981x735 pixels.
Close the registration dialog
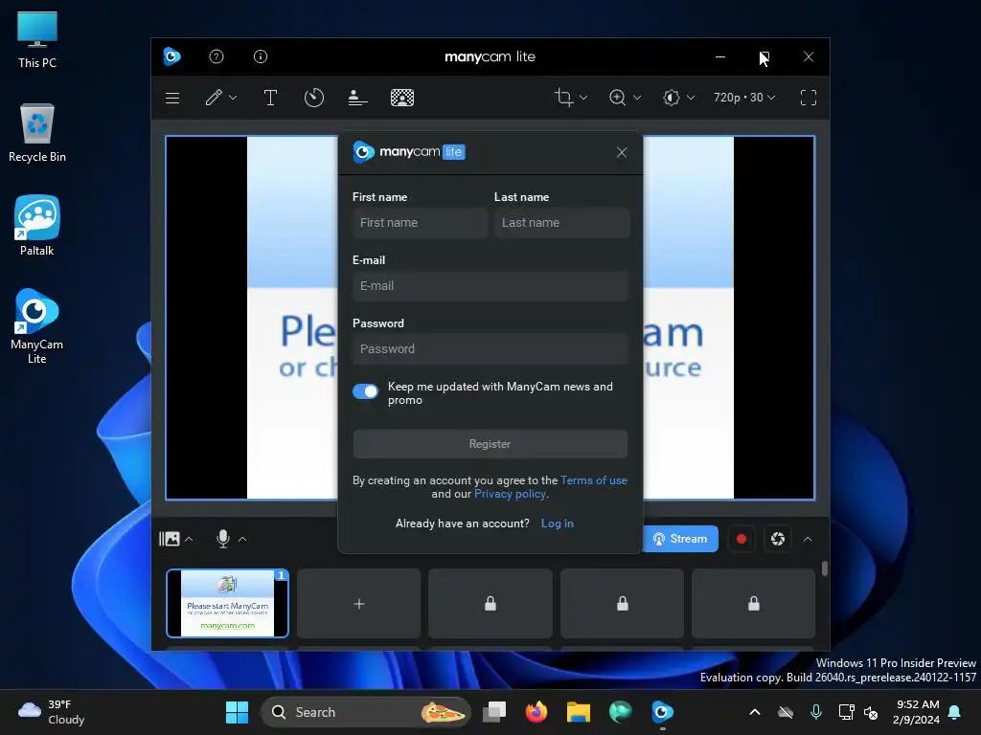pos(622,152)
